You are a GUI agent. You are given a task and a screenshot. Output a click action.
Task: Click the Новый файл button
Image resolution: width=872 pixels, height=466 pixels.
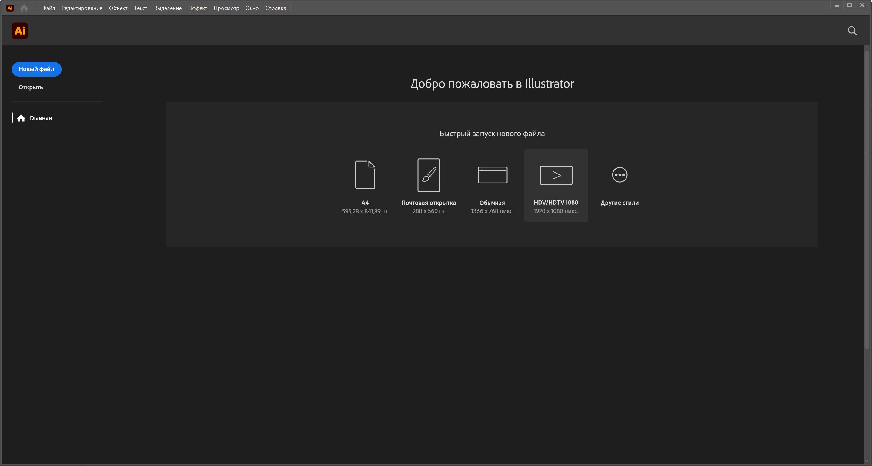[x=36, y=69]
